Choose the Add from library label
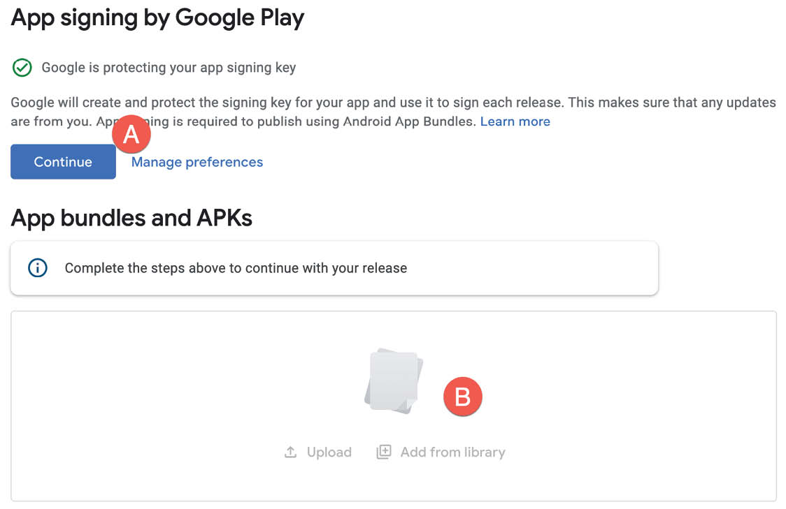 click(x=452, y=452)
